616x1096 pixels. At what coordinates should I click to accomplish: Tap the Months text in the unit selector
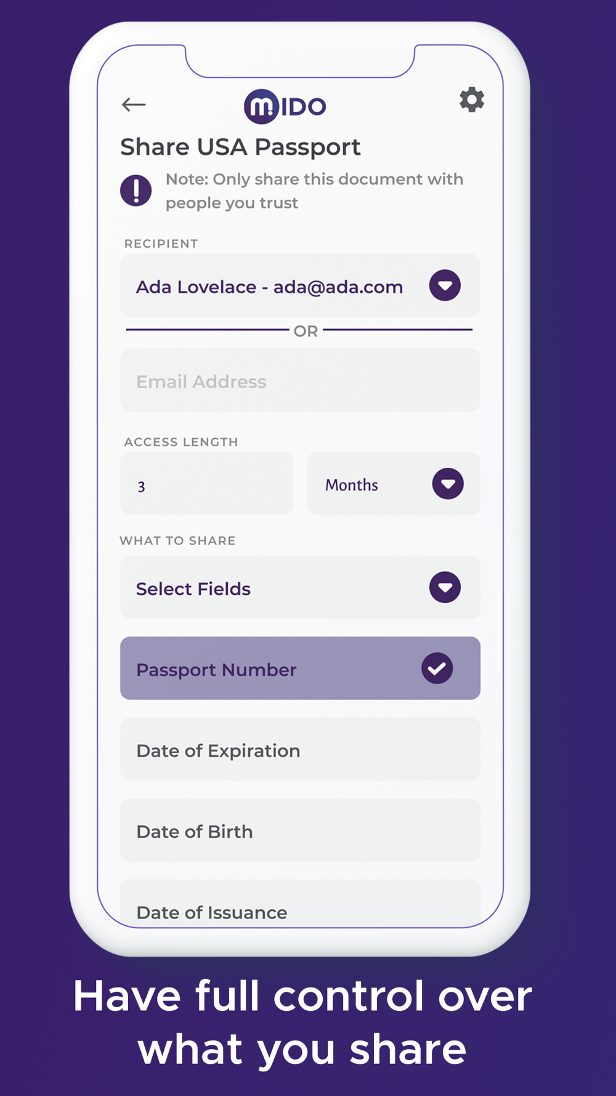[x=352, y=485]
